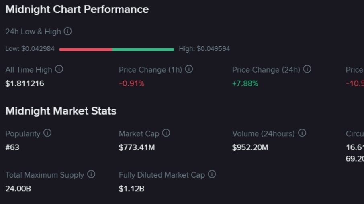Click the red segment of low-high bar
Image resolution: width=364 pixels, height=204 pixels.
86,50
